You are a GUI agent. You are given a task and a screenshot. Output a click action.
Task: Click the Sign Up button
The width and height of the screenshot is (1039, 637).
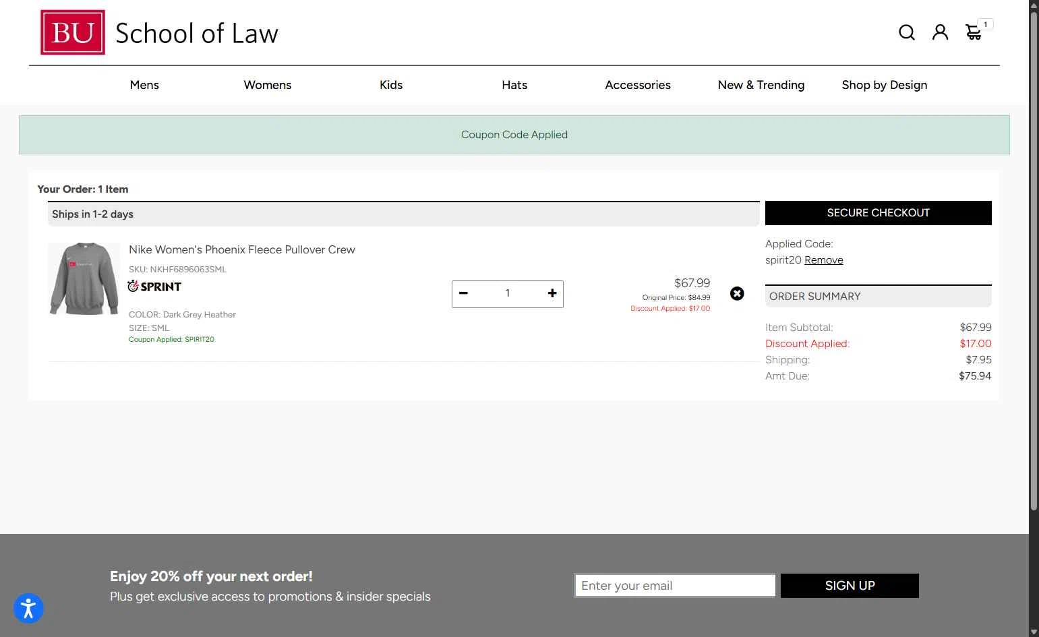pyautogui.click(x=850, y=586)
